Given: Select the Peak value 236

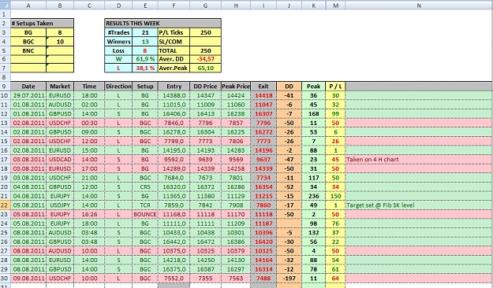Looking at the screenshot, I should (x=313, y=196).
